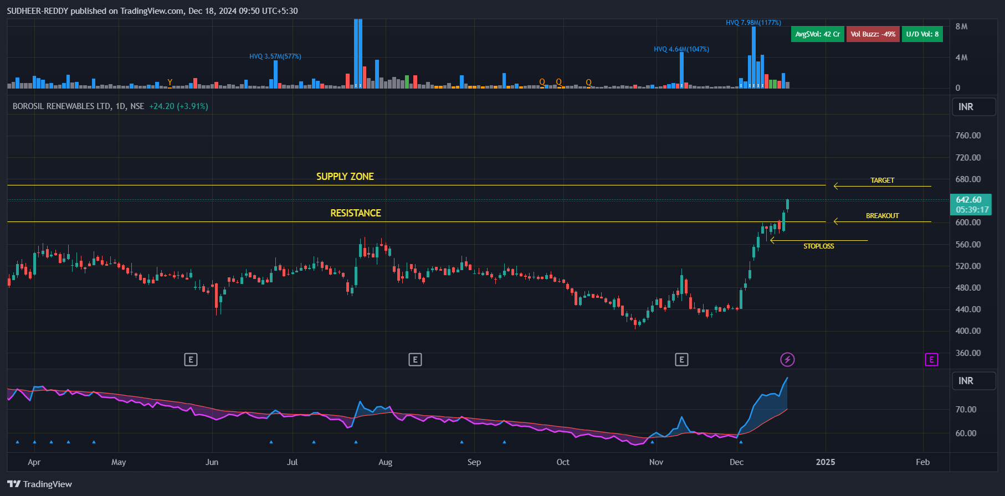Click the 400.00 price axis label
The height and width of the screenshot is (496, 1005).
[968, 331]
